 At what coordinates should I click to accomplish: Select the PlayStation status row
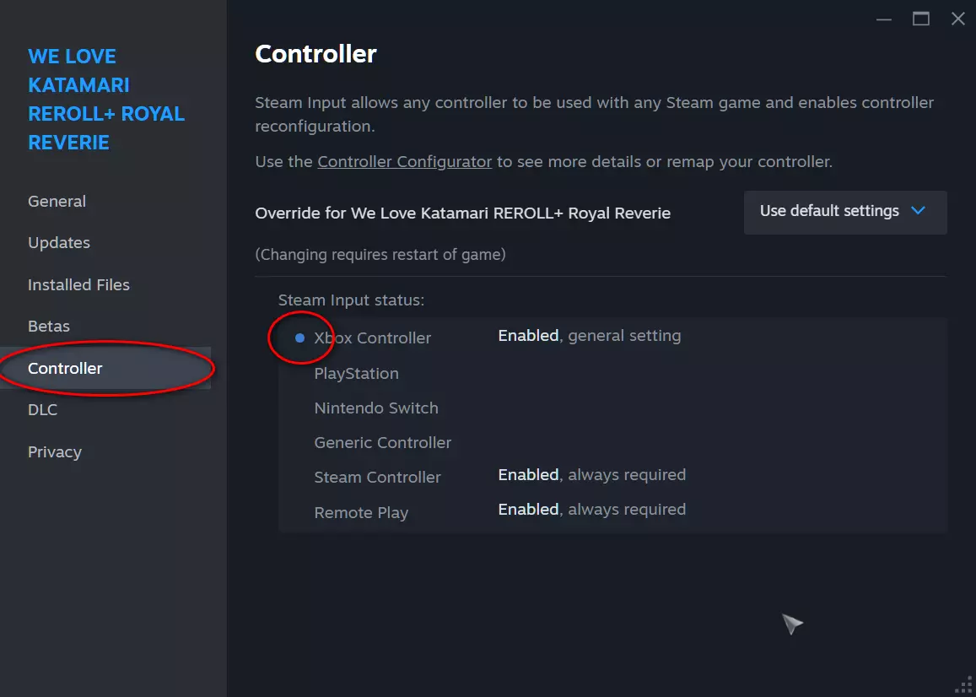[356, 374]
